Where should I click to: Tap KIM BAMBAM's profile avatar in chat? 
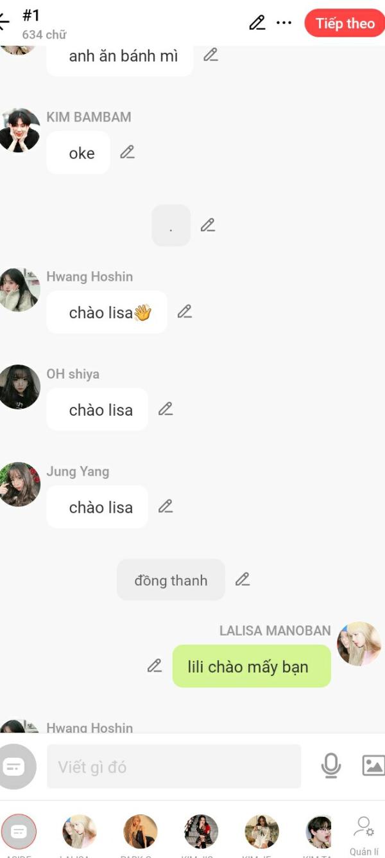pos(19,130)
